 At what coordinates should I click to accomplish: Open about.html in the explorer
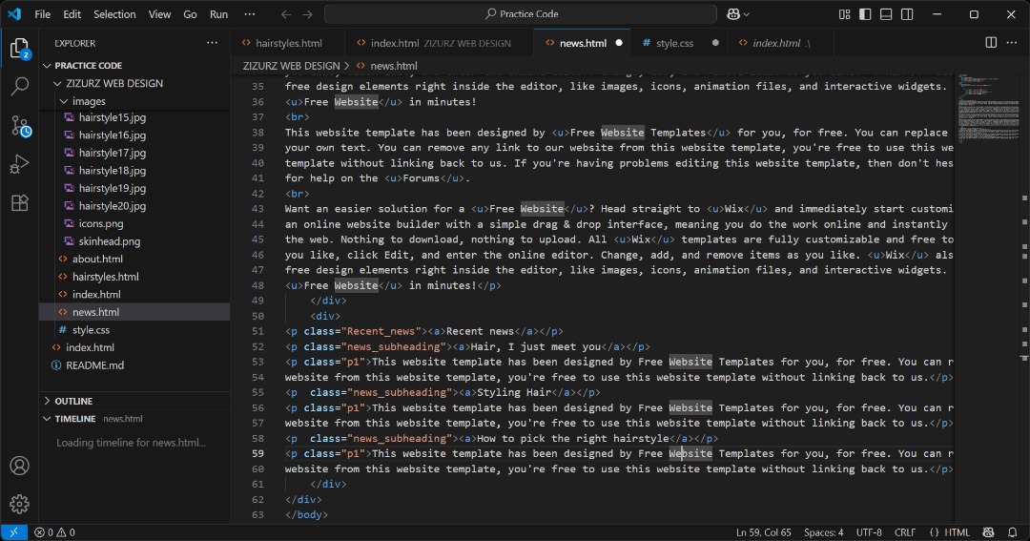[97, 260]
